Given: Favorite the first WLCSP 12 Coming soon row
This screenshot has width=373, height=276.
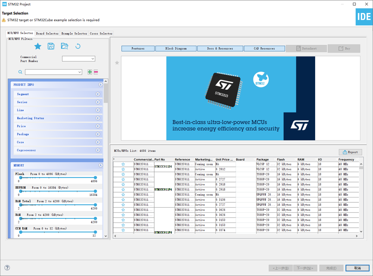Looking at the screenshot, I should 123,164.
